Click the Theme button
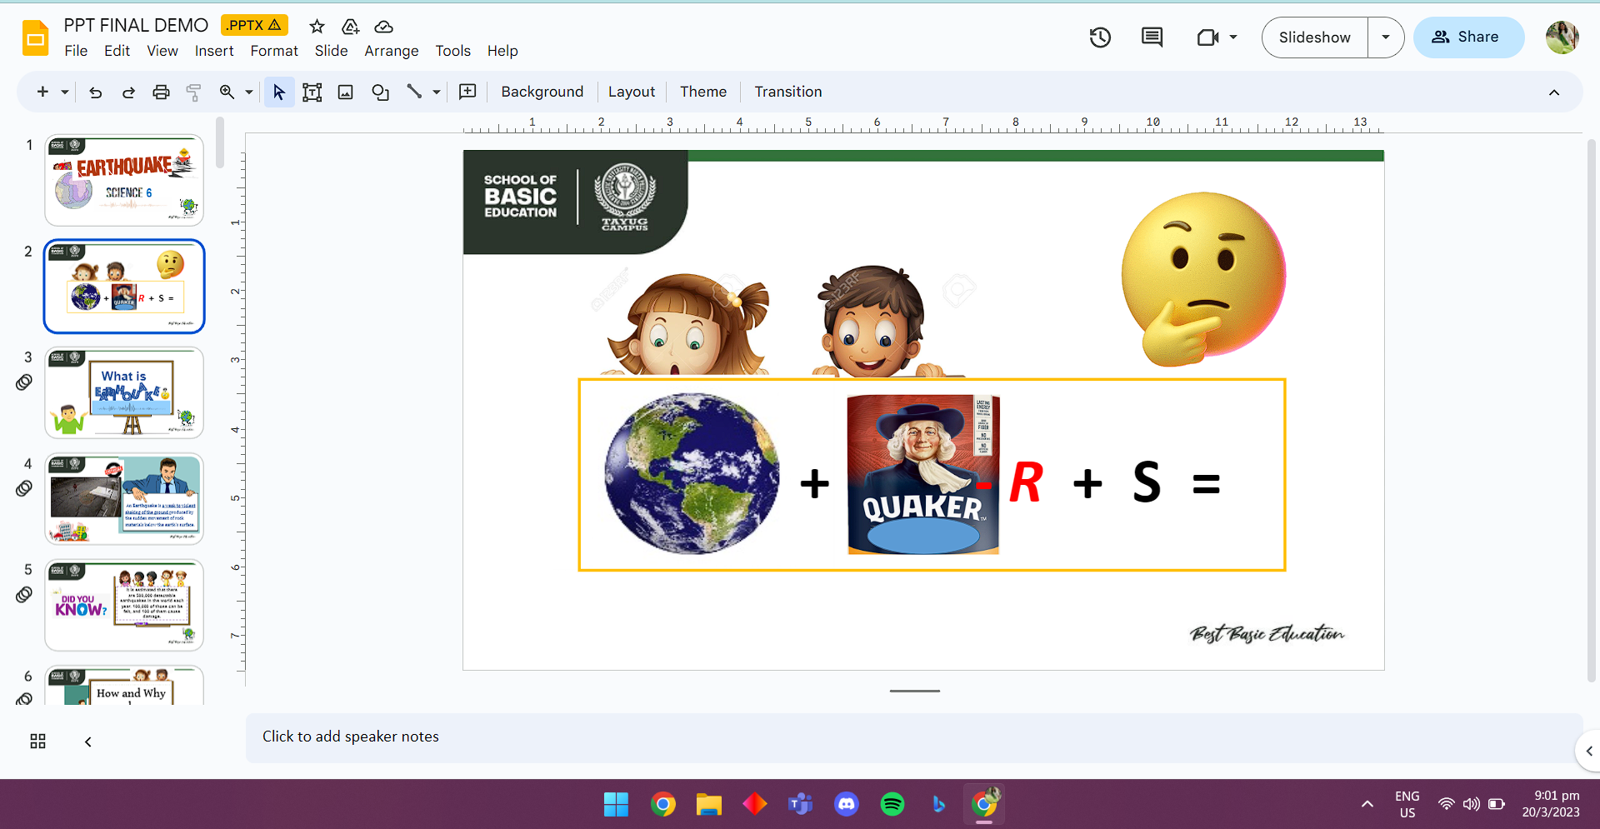 [703, 92]
